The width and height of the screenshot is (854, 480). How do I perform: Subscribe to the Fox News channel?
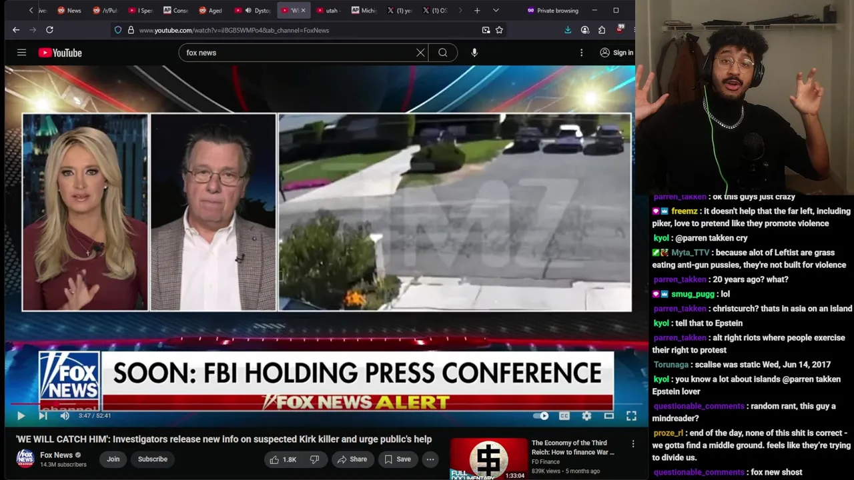[153, 459]
